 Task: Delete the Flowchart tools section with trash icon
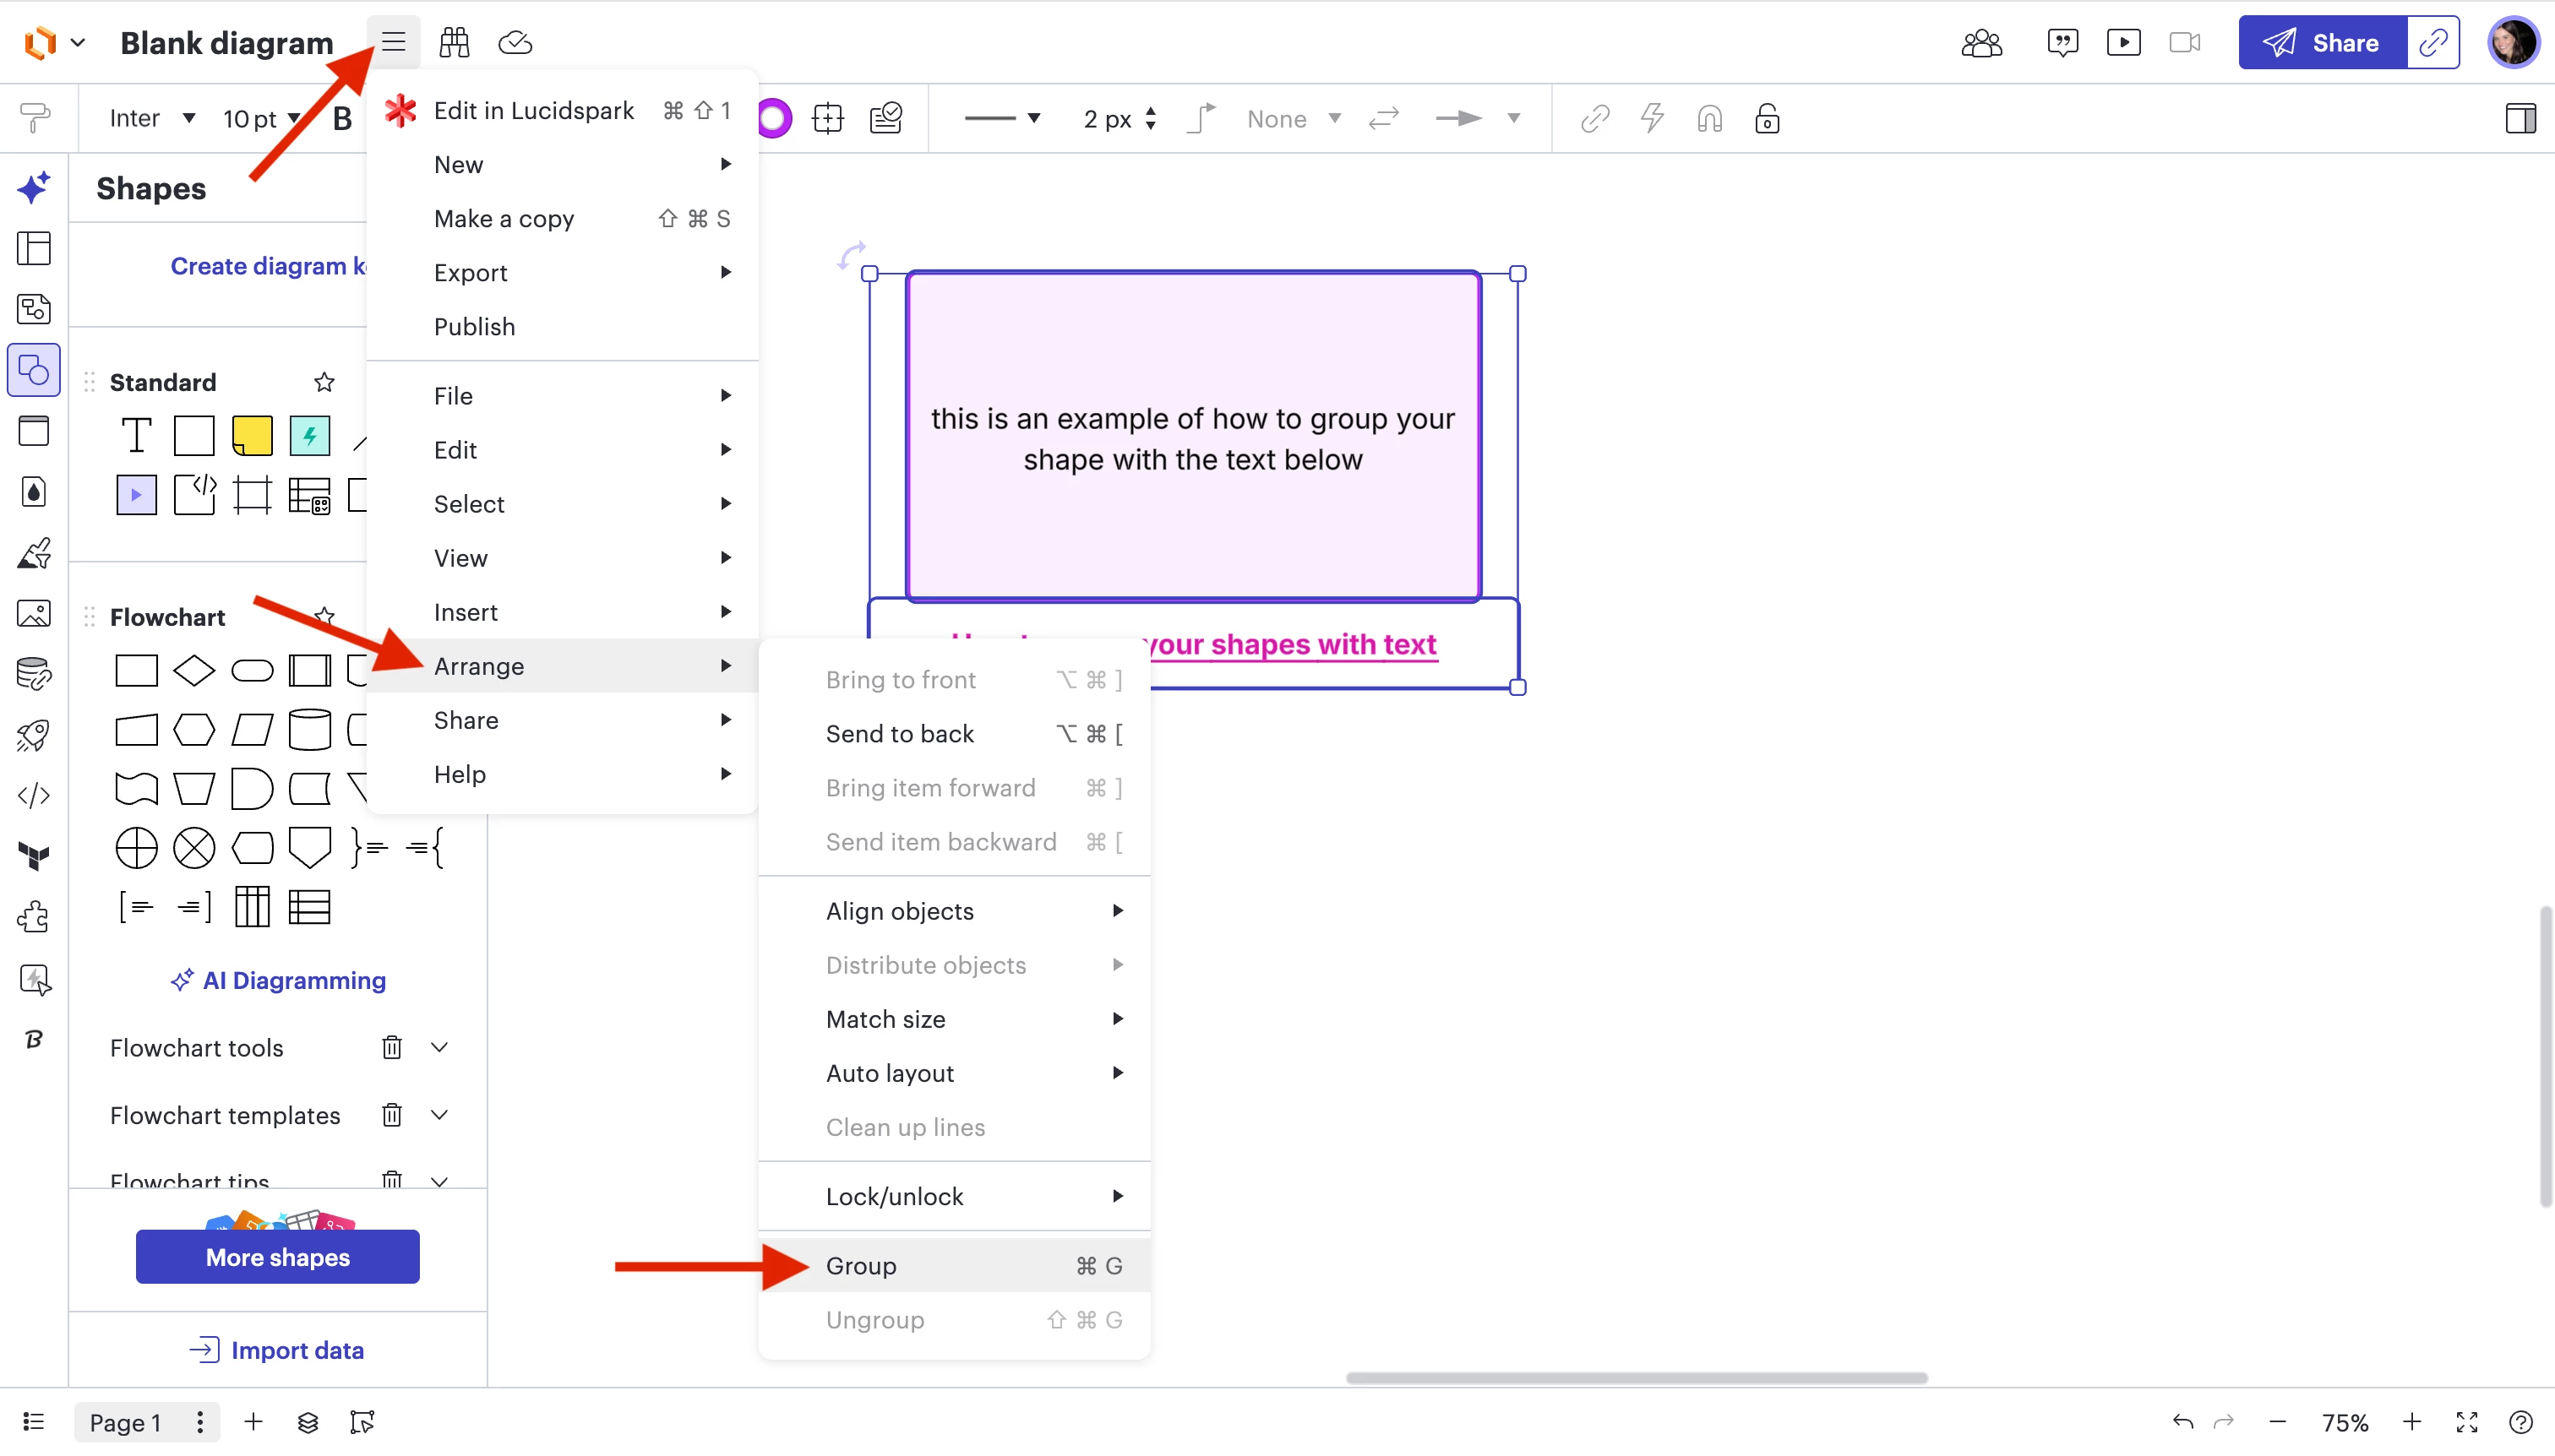pyautogui.click(x=391, y=1047)
